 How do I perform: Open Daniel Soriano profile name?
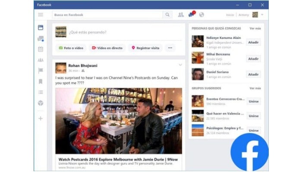pyautogui.click(x=217, y=72)
